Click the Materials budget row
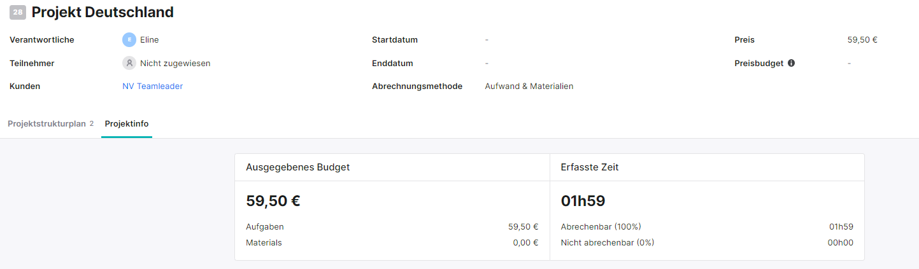919x269 pixels. click(392, 242)
